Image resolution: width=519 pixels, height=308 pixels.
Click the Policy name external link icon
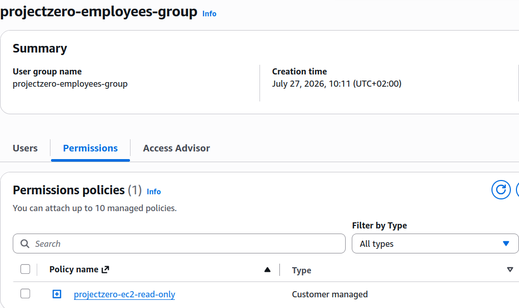pos(105,270)
